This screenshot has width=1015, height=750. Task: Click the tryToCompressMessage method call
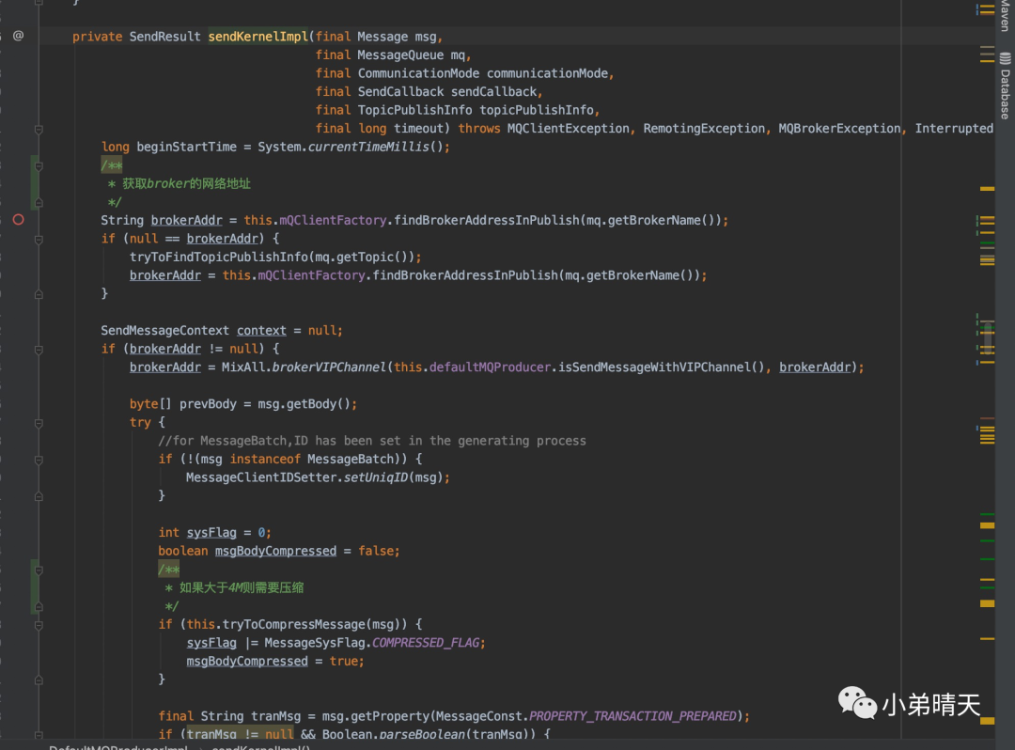pos(294,624)
